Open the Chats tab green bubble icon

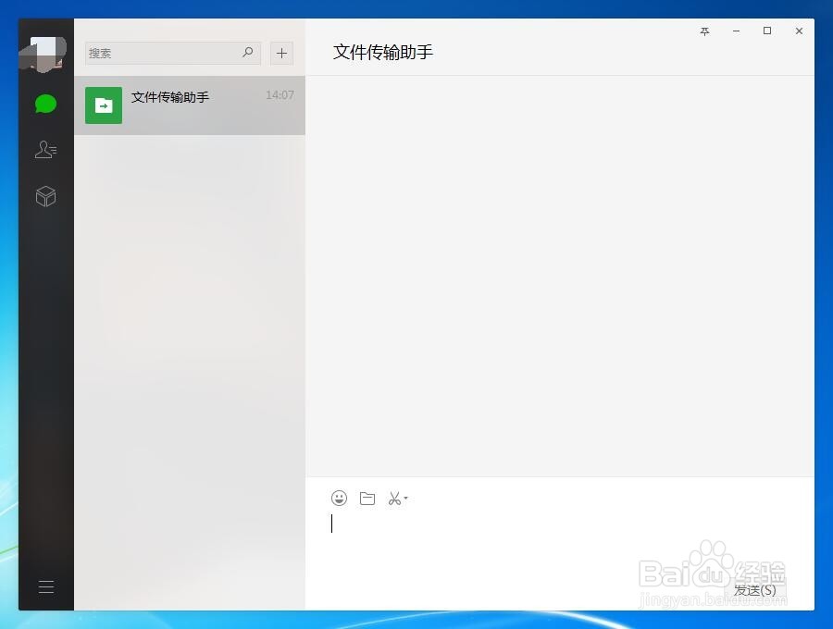click(45, 104)
